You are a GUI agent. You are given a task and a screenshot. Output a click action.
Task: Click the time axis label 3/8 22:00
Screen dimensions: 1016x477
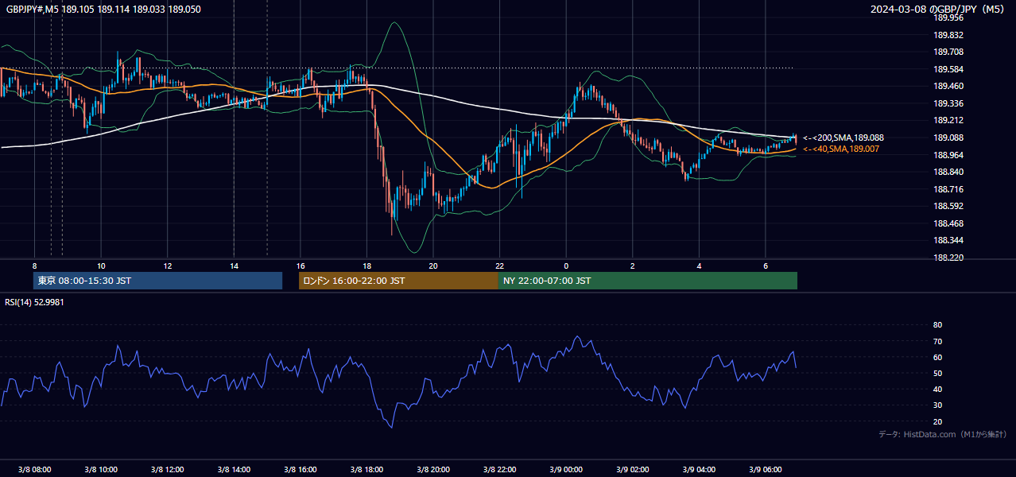click(500, 469)
